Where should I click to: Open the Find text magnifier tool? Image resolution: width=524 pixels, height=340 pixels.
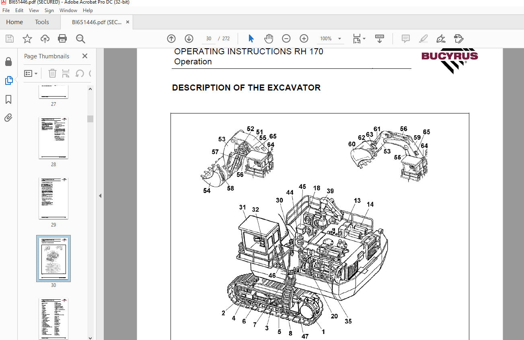point(80,39)
